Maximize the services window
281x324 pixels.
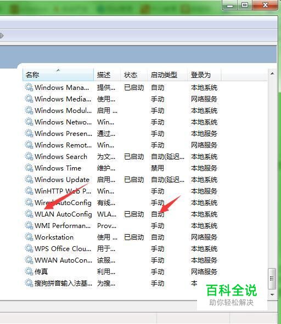pyautogui.click(x=245, y=5)
